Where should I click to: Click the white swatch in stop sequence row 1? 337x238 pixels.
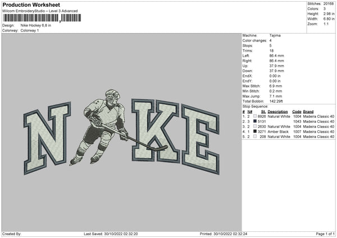click(x=255, y=116)
